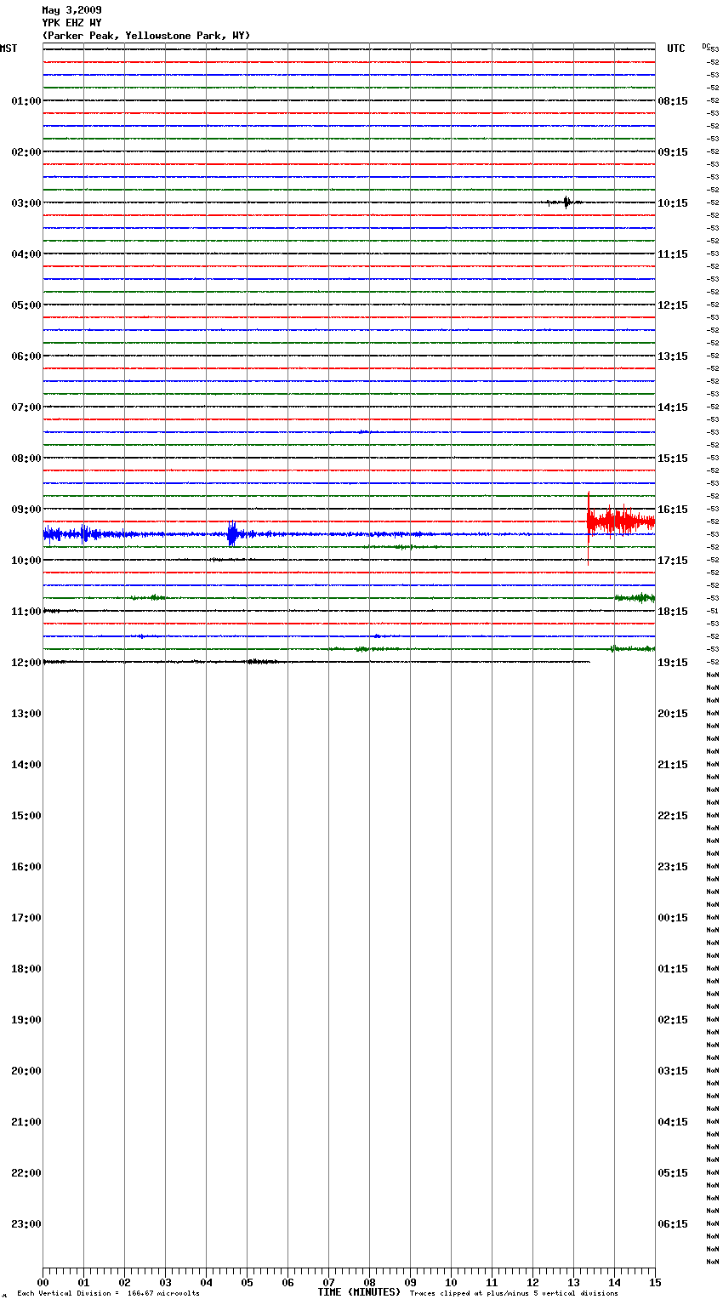The width and height of the screenshot is (723, 1305).
Task: Click the 'MST' time zone label
Action: [x=9, y=48]
